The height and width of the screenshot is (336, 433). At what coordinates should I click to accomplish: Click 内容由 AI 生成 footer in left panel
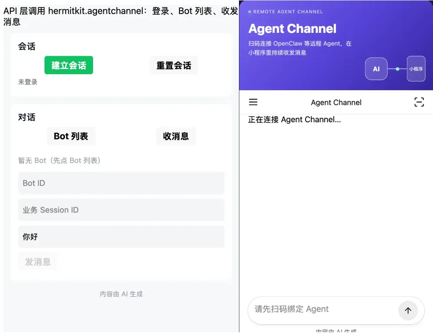click(x=121, y=294)
